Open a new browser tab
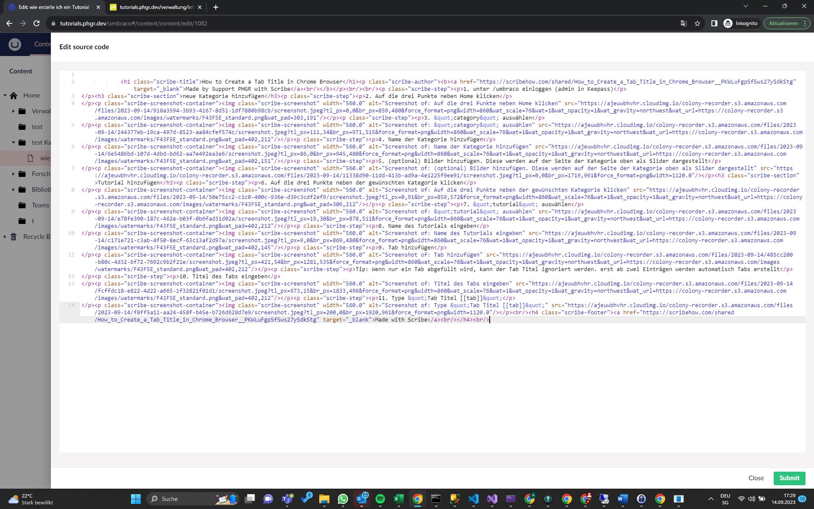Image resolution: width=814 pixels, height=509 pixels. point(216,7)
